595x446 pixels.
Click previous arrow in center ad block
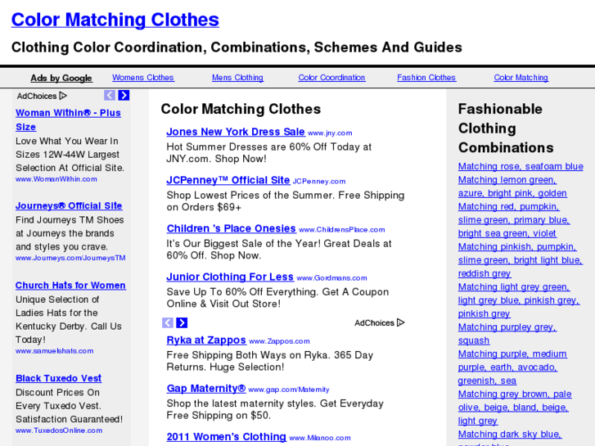pyautogui.click(x=168, y=322)
